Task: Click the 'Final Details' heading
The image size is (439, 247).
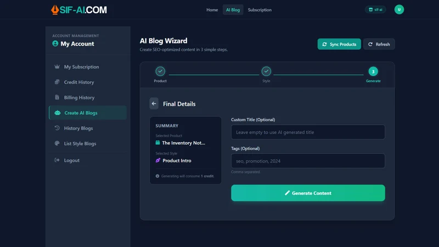Action: click(179, 104)
